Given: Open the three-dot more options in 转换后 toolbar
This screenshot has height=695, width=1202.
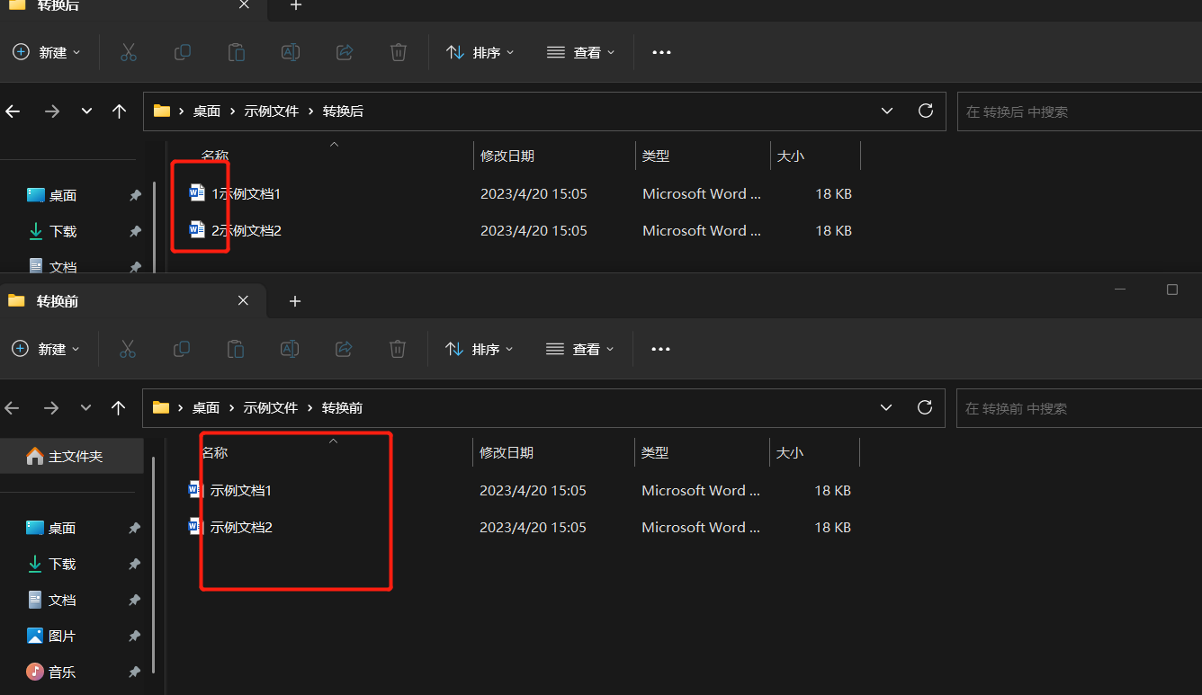Looking at the screenshot, I should [x=661, y=52].
